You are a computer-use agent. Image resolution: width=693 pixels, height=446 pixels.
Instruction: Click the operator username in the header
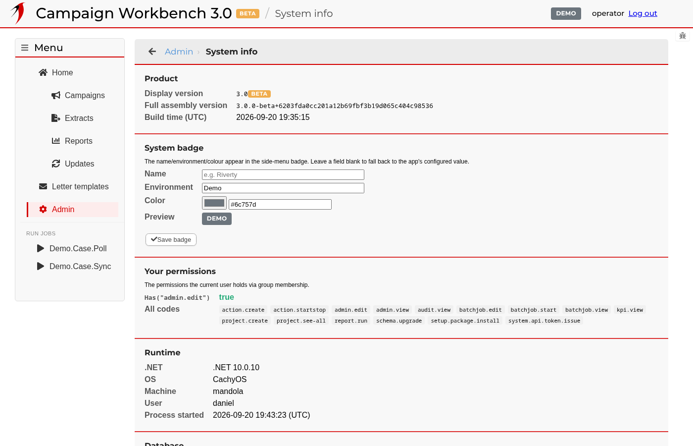[x=608, y=13]
